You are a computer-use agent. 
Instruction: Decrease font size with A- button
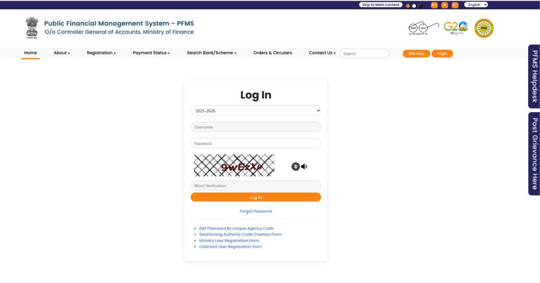coord(455,5)
